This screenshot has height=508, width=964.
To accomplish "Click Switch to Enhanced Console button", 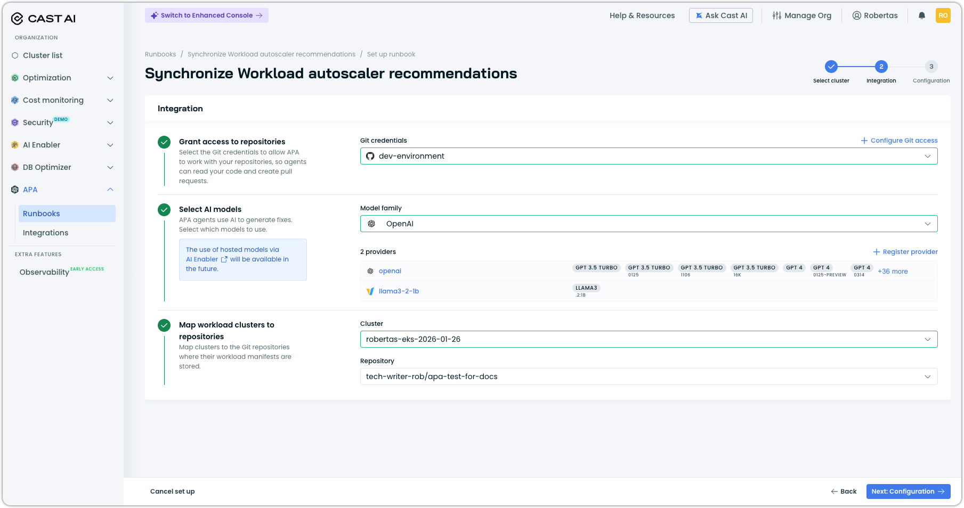I will [x=207, y=15].
